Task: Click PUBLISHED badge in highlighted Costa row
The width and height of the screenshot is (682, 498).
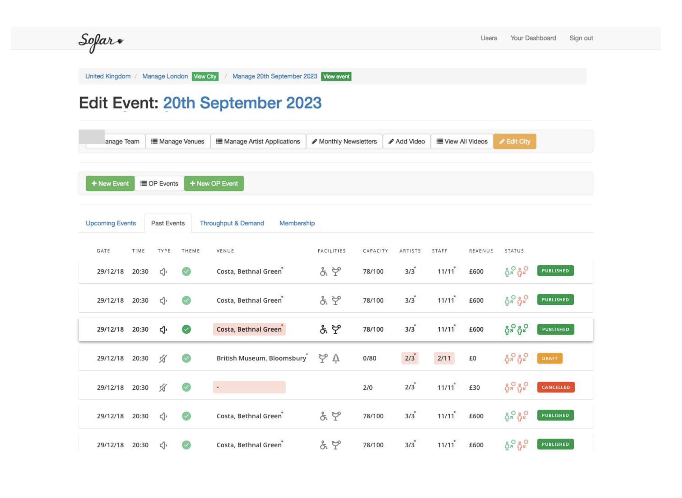Action: coord(556,329)
